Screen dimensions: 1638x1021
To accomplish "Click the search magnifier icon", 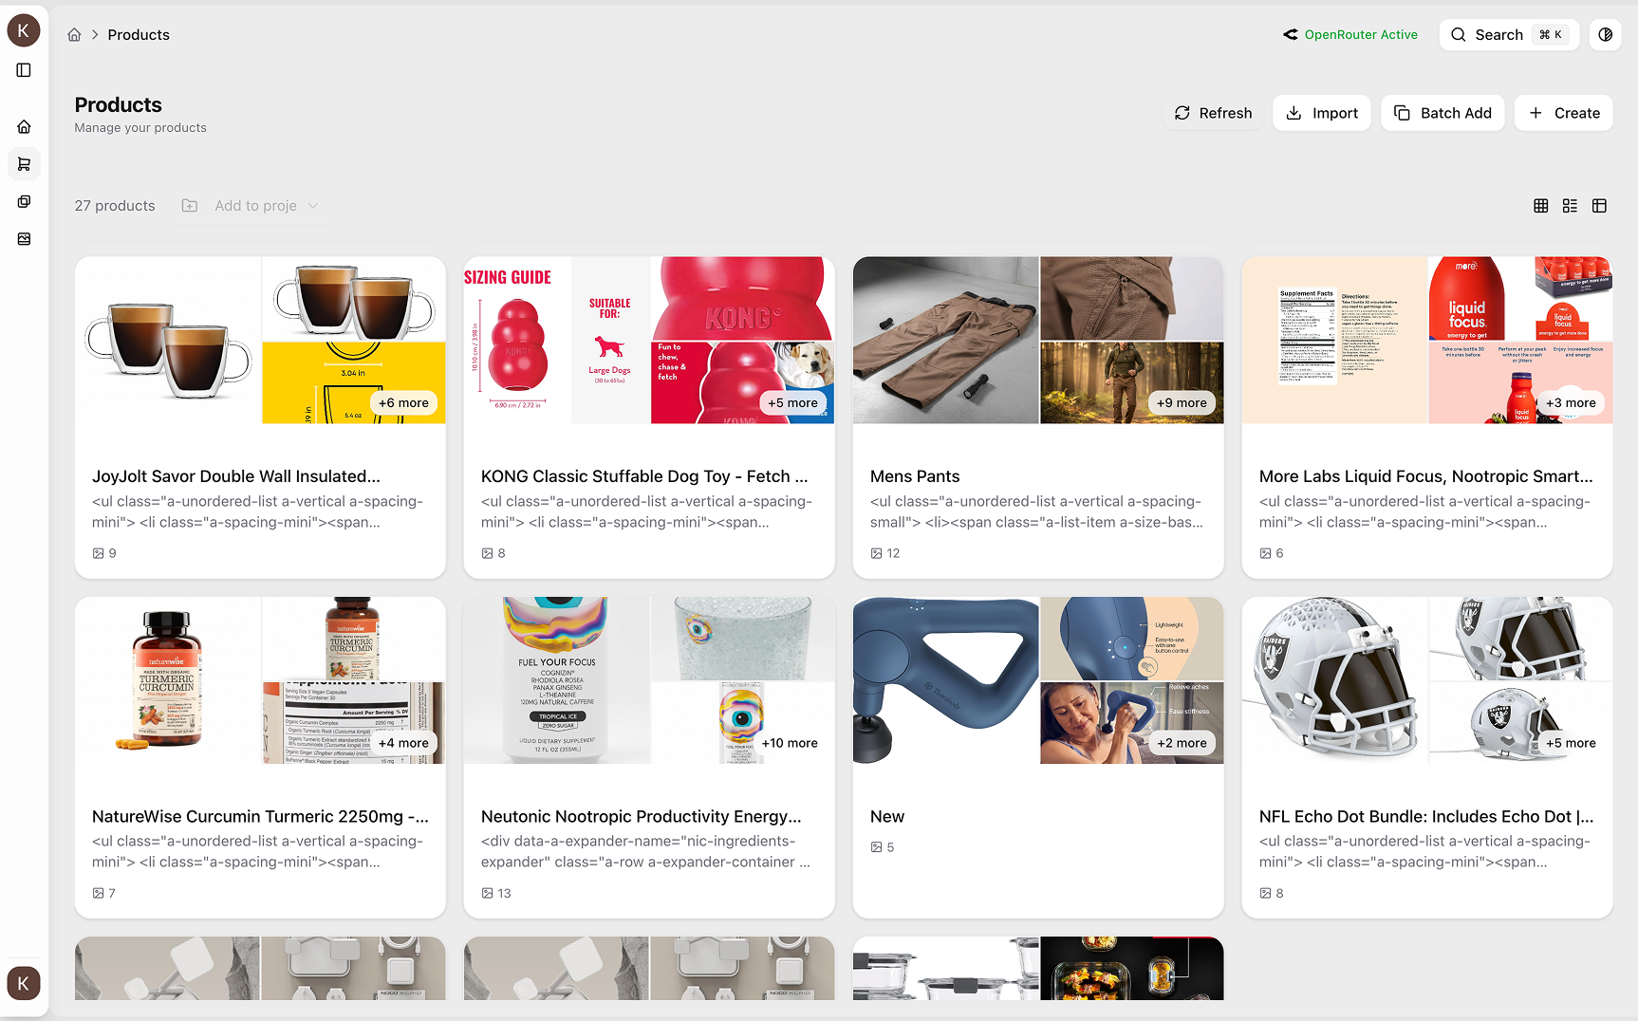I will tap(1459, 34).
